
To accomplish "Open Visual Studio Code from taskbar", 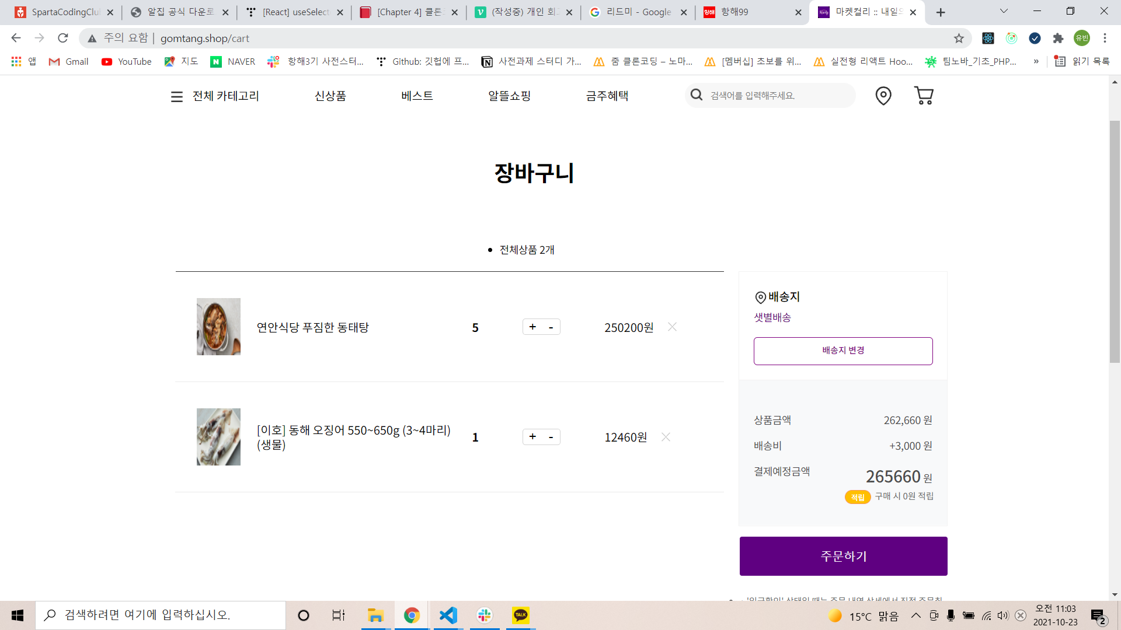I will [448, 615].
